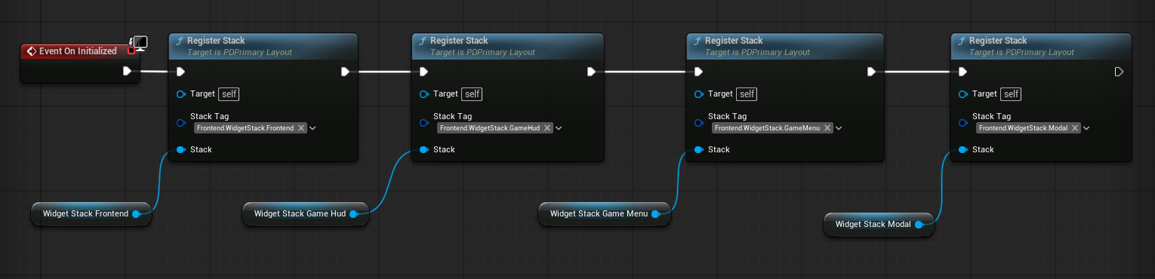
Task: Click the Frontend.WidgetStack.GameMenu tag chip
Action: [x=772, y=128]
